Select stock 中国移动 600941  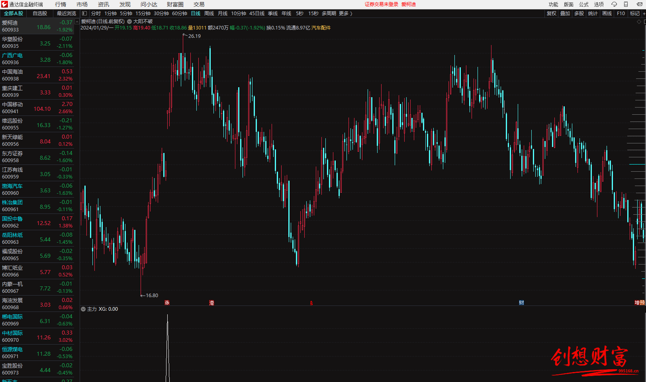click(37, 108)
